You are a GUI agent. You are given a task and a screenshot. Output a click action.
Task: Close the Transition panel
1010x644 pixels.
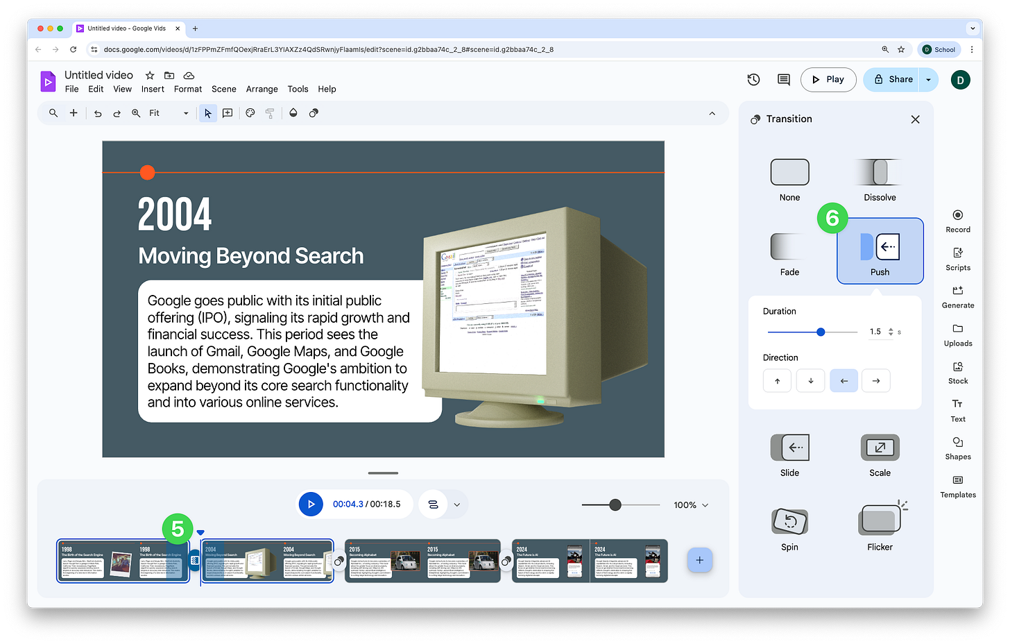coord(915,119)
